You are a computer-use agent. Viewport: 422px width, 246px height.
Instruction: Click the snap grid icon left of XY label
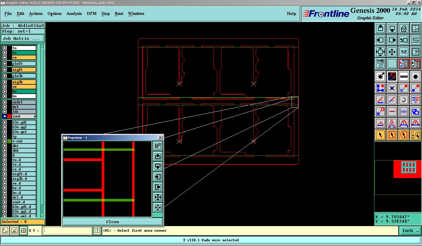coord(23,231)
